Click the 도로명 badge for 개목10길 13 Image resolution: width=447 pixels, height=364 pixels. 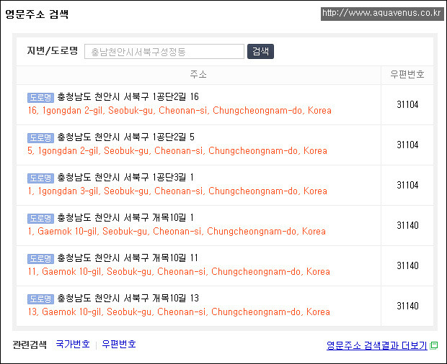40,299
